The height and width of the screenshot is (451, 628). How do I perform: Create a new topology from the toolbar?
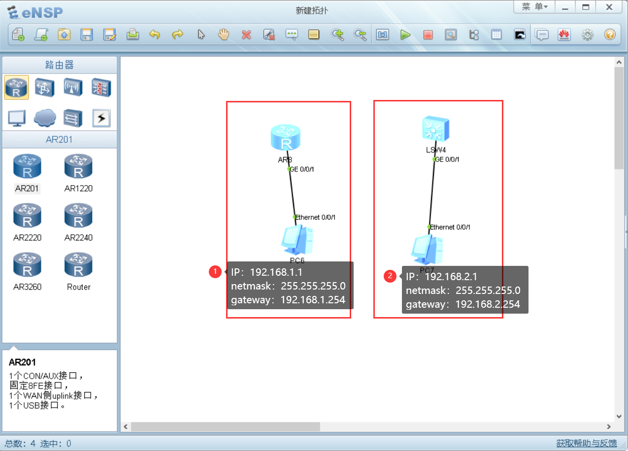(x=18, y=34)
